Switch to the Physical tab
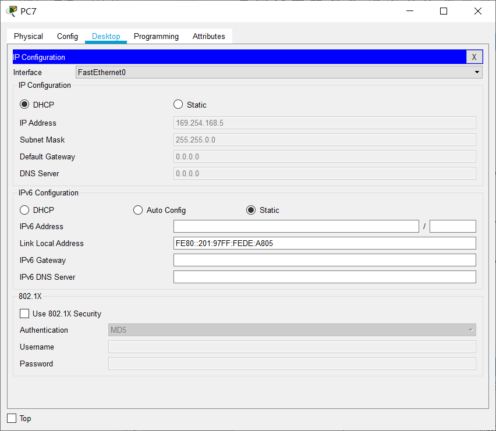Viewport: 496px width, 431px height. coord(29,36)
